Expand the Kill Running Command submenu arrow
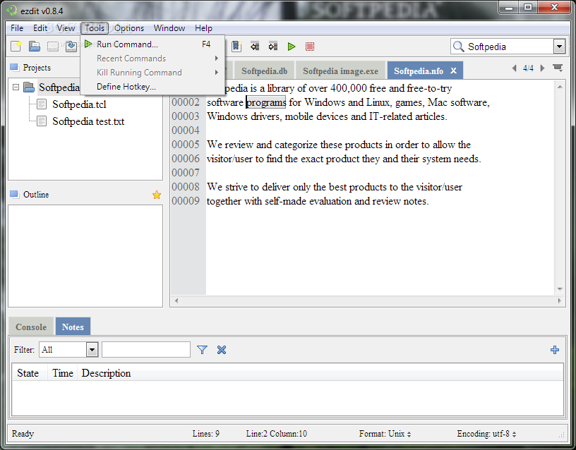The height and width of the screenshot is (450, 576). [x=217, y=73]
